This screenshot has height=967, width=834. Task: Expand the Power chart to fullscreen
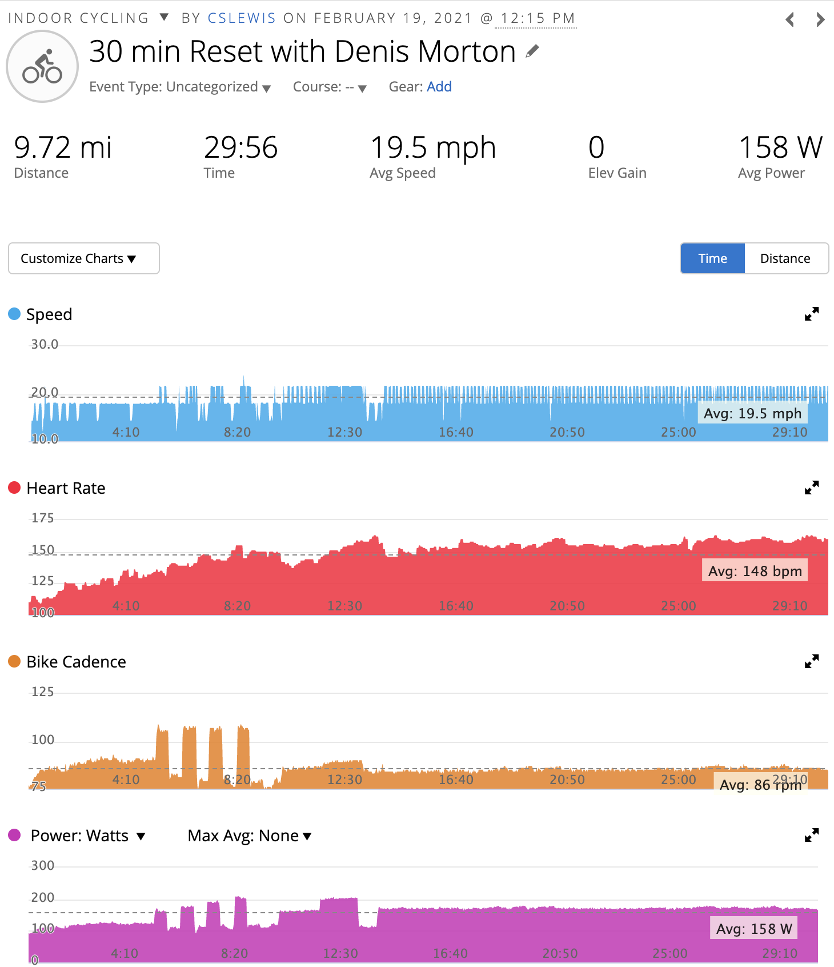click(x=812, y=835)
